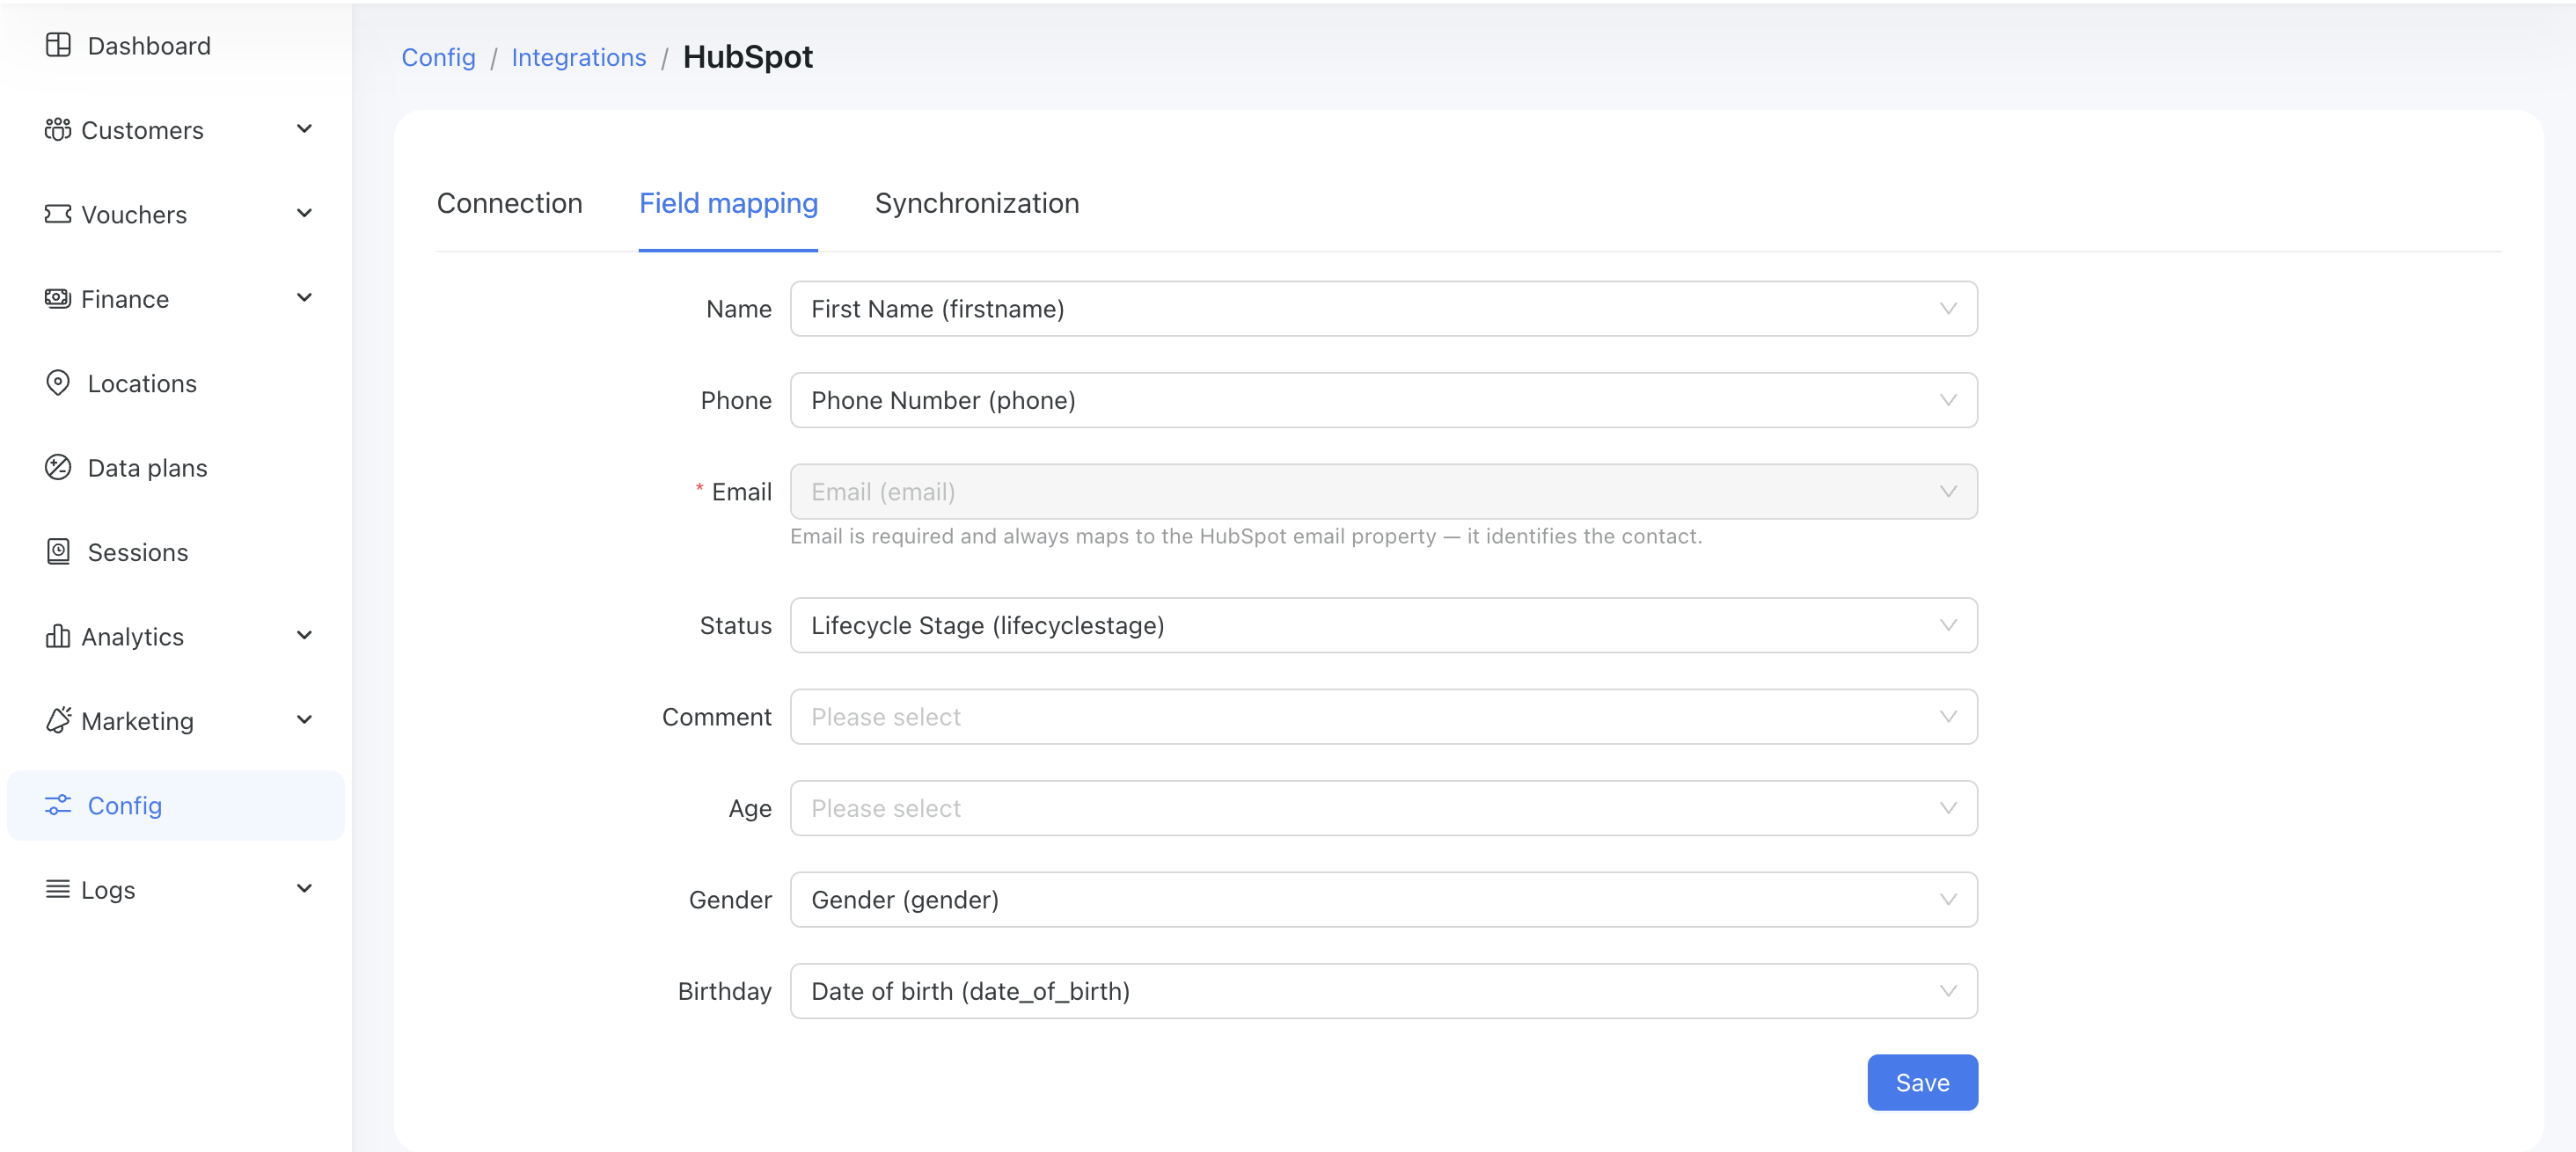
Task: Expand the Vouchers submenu chevron
Action: coord(305,213)
